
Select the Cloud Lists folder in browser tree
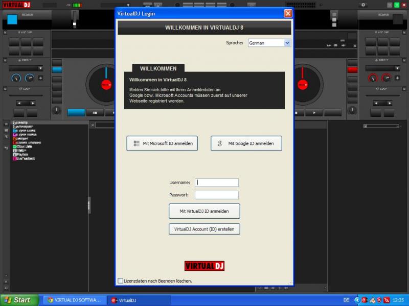[x=22, y=146]
